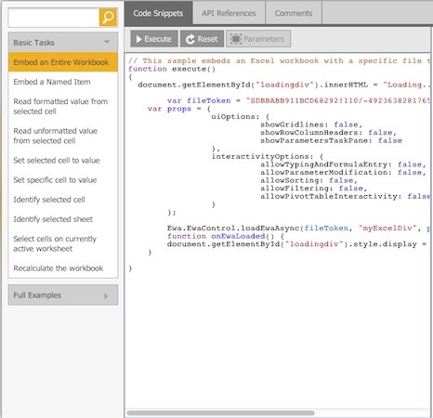Viewport: 433px width, 418px height.
Task: Click the Reset circular arrow icon
Action: pos(190,39)
